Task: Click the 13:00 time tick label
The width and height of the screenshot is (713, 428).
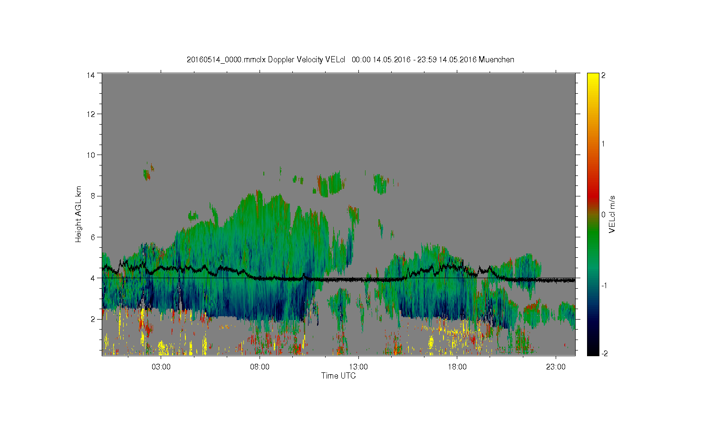Action: point(358,367)
